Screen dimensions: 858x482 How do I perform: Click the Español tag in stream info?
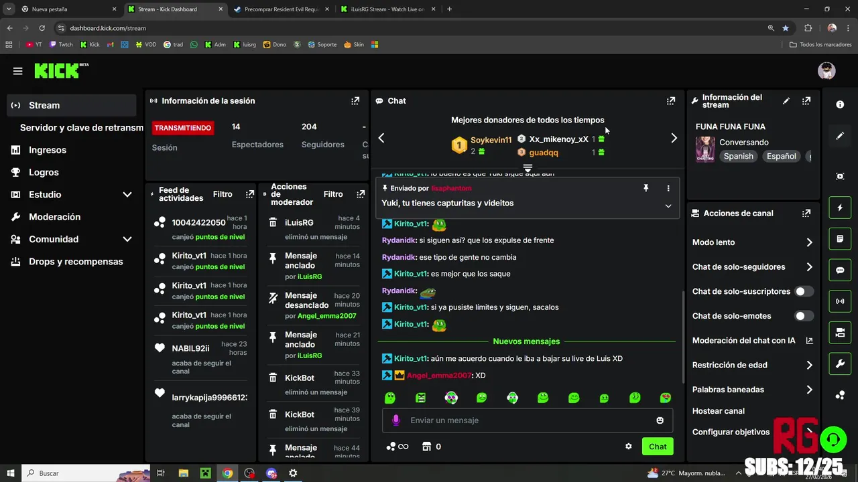782,156
